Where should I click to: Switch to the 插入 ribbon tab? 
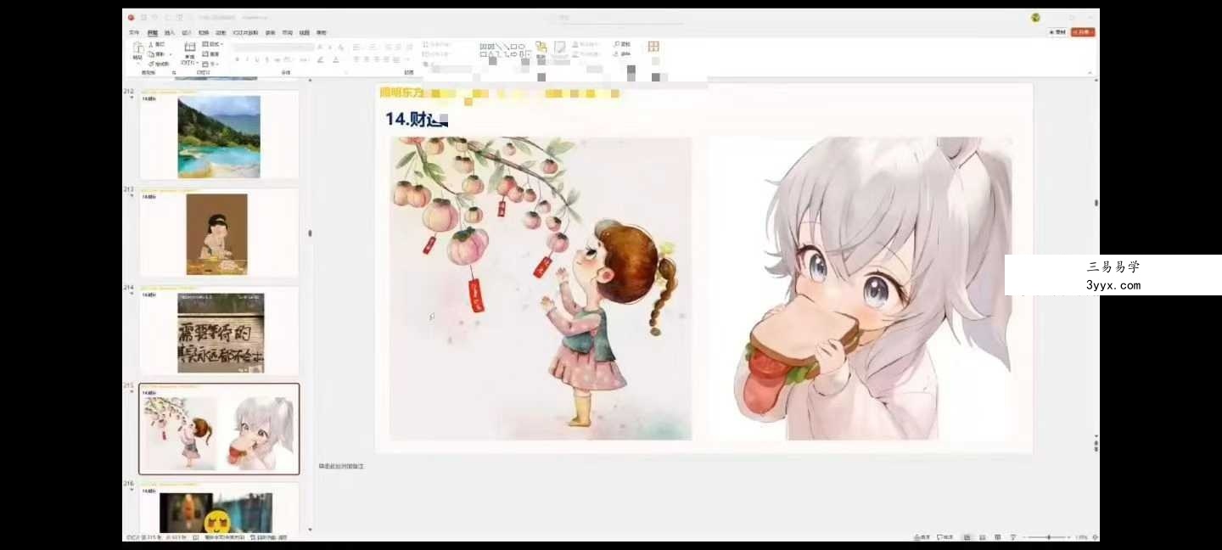(170, 32)
